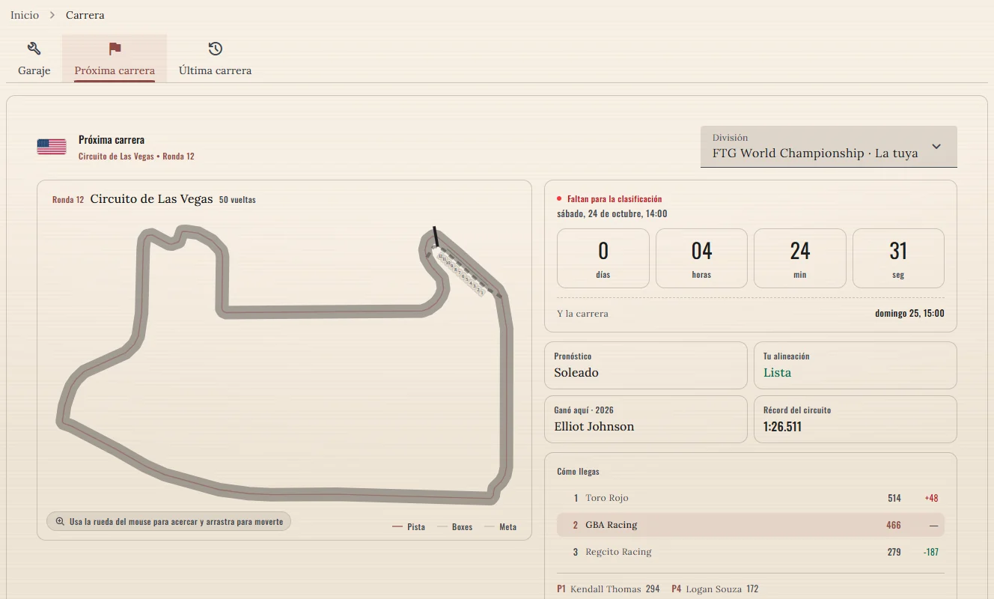Click the Circuito de Las Vegas • Ronda 12 subtitle
Viewport: 994px width, 599px height.
[136, 156]
